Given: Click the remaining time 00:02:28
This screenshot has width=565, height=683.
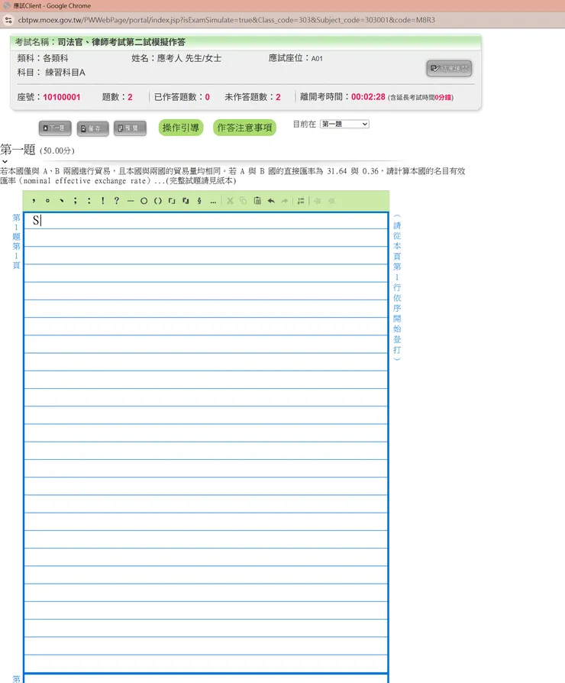Looking at the screenshot, I should pyautogui.click(x=368, y=97).
